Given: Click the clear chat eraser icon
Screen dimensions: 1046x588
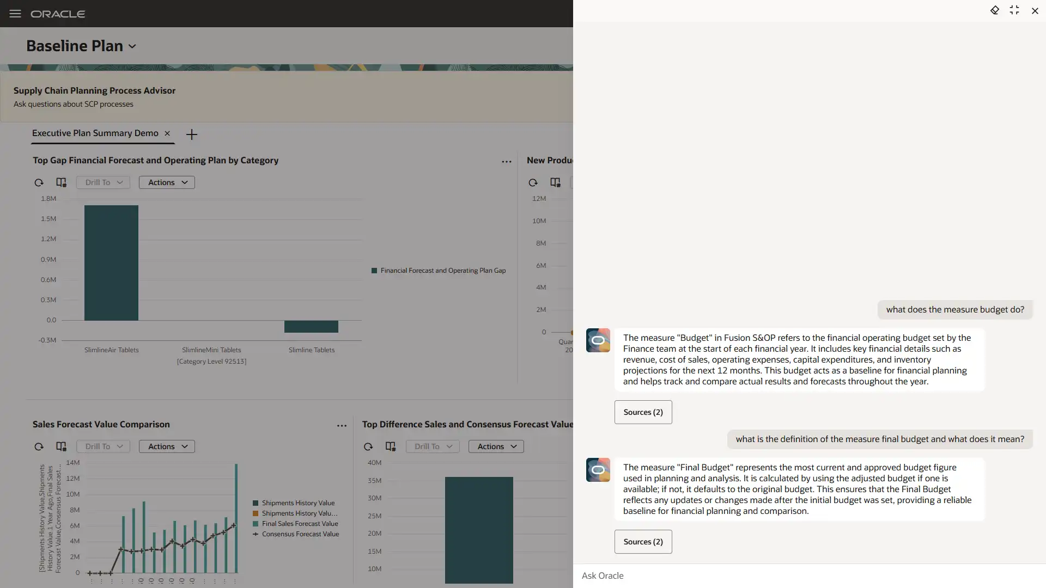Looking at the screenshot, I should coord(994,10).
